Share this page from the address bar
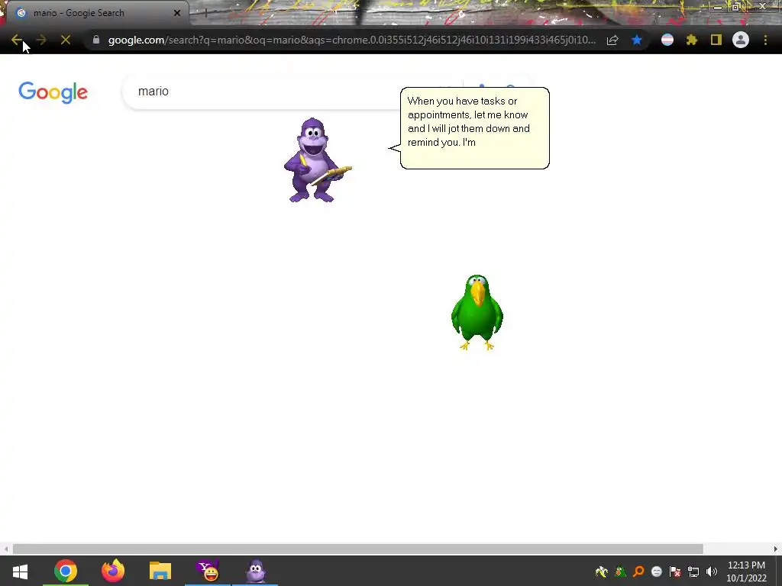Image resolution: width=782 pixels, height=586 pixels. tap(612, 40)
